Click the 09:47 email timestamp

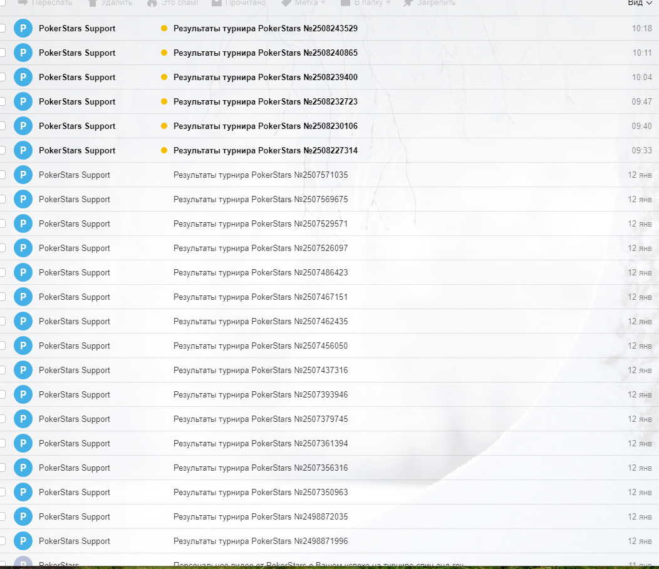click(641, 101)
